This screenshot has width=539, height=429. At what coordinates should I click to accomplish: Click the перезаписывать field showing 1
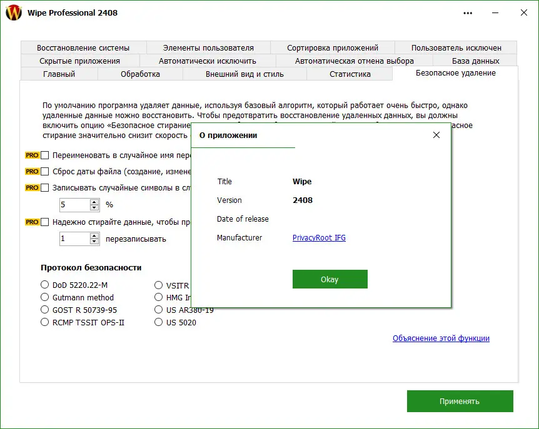[75, 239]
